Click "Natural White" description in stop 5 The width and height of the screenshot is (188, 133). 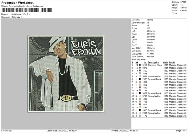tap(154, 76)
